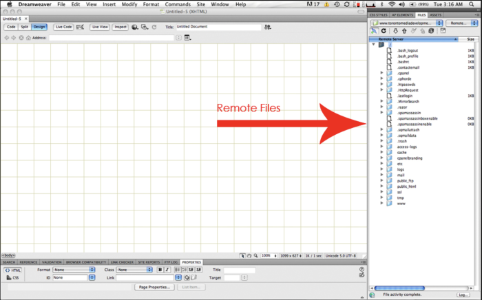Open the site selector dropdown
The height and width of the screenshot is (300, 482).
click(x=408, y=23)
